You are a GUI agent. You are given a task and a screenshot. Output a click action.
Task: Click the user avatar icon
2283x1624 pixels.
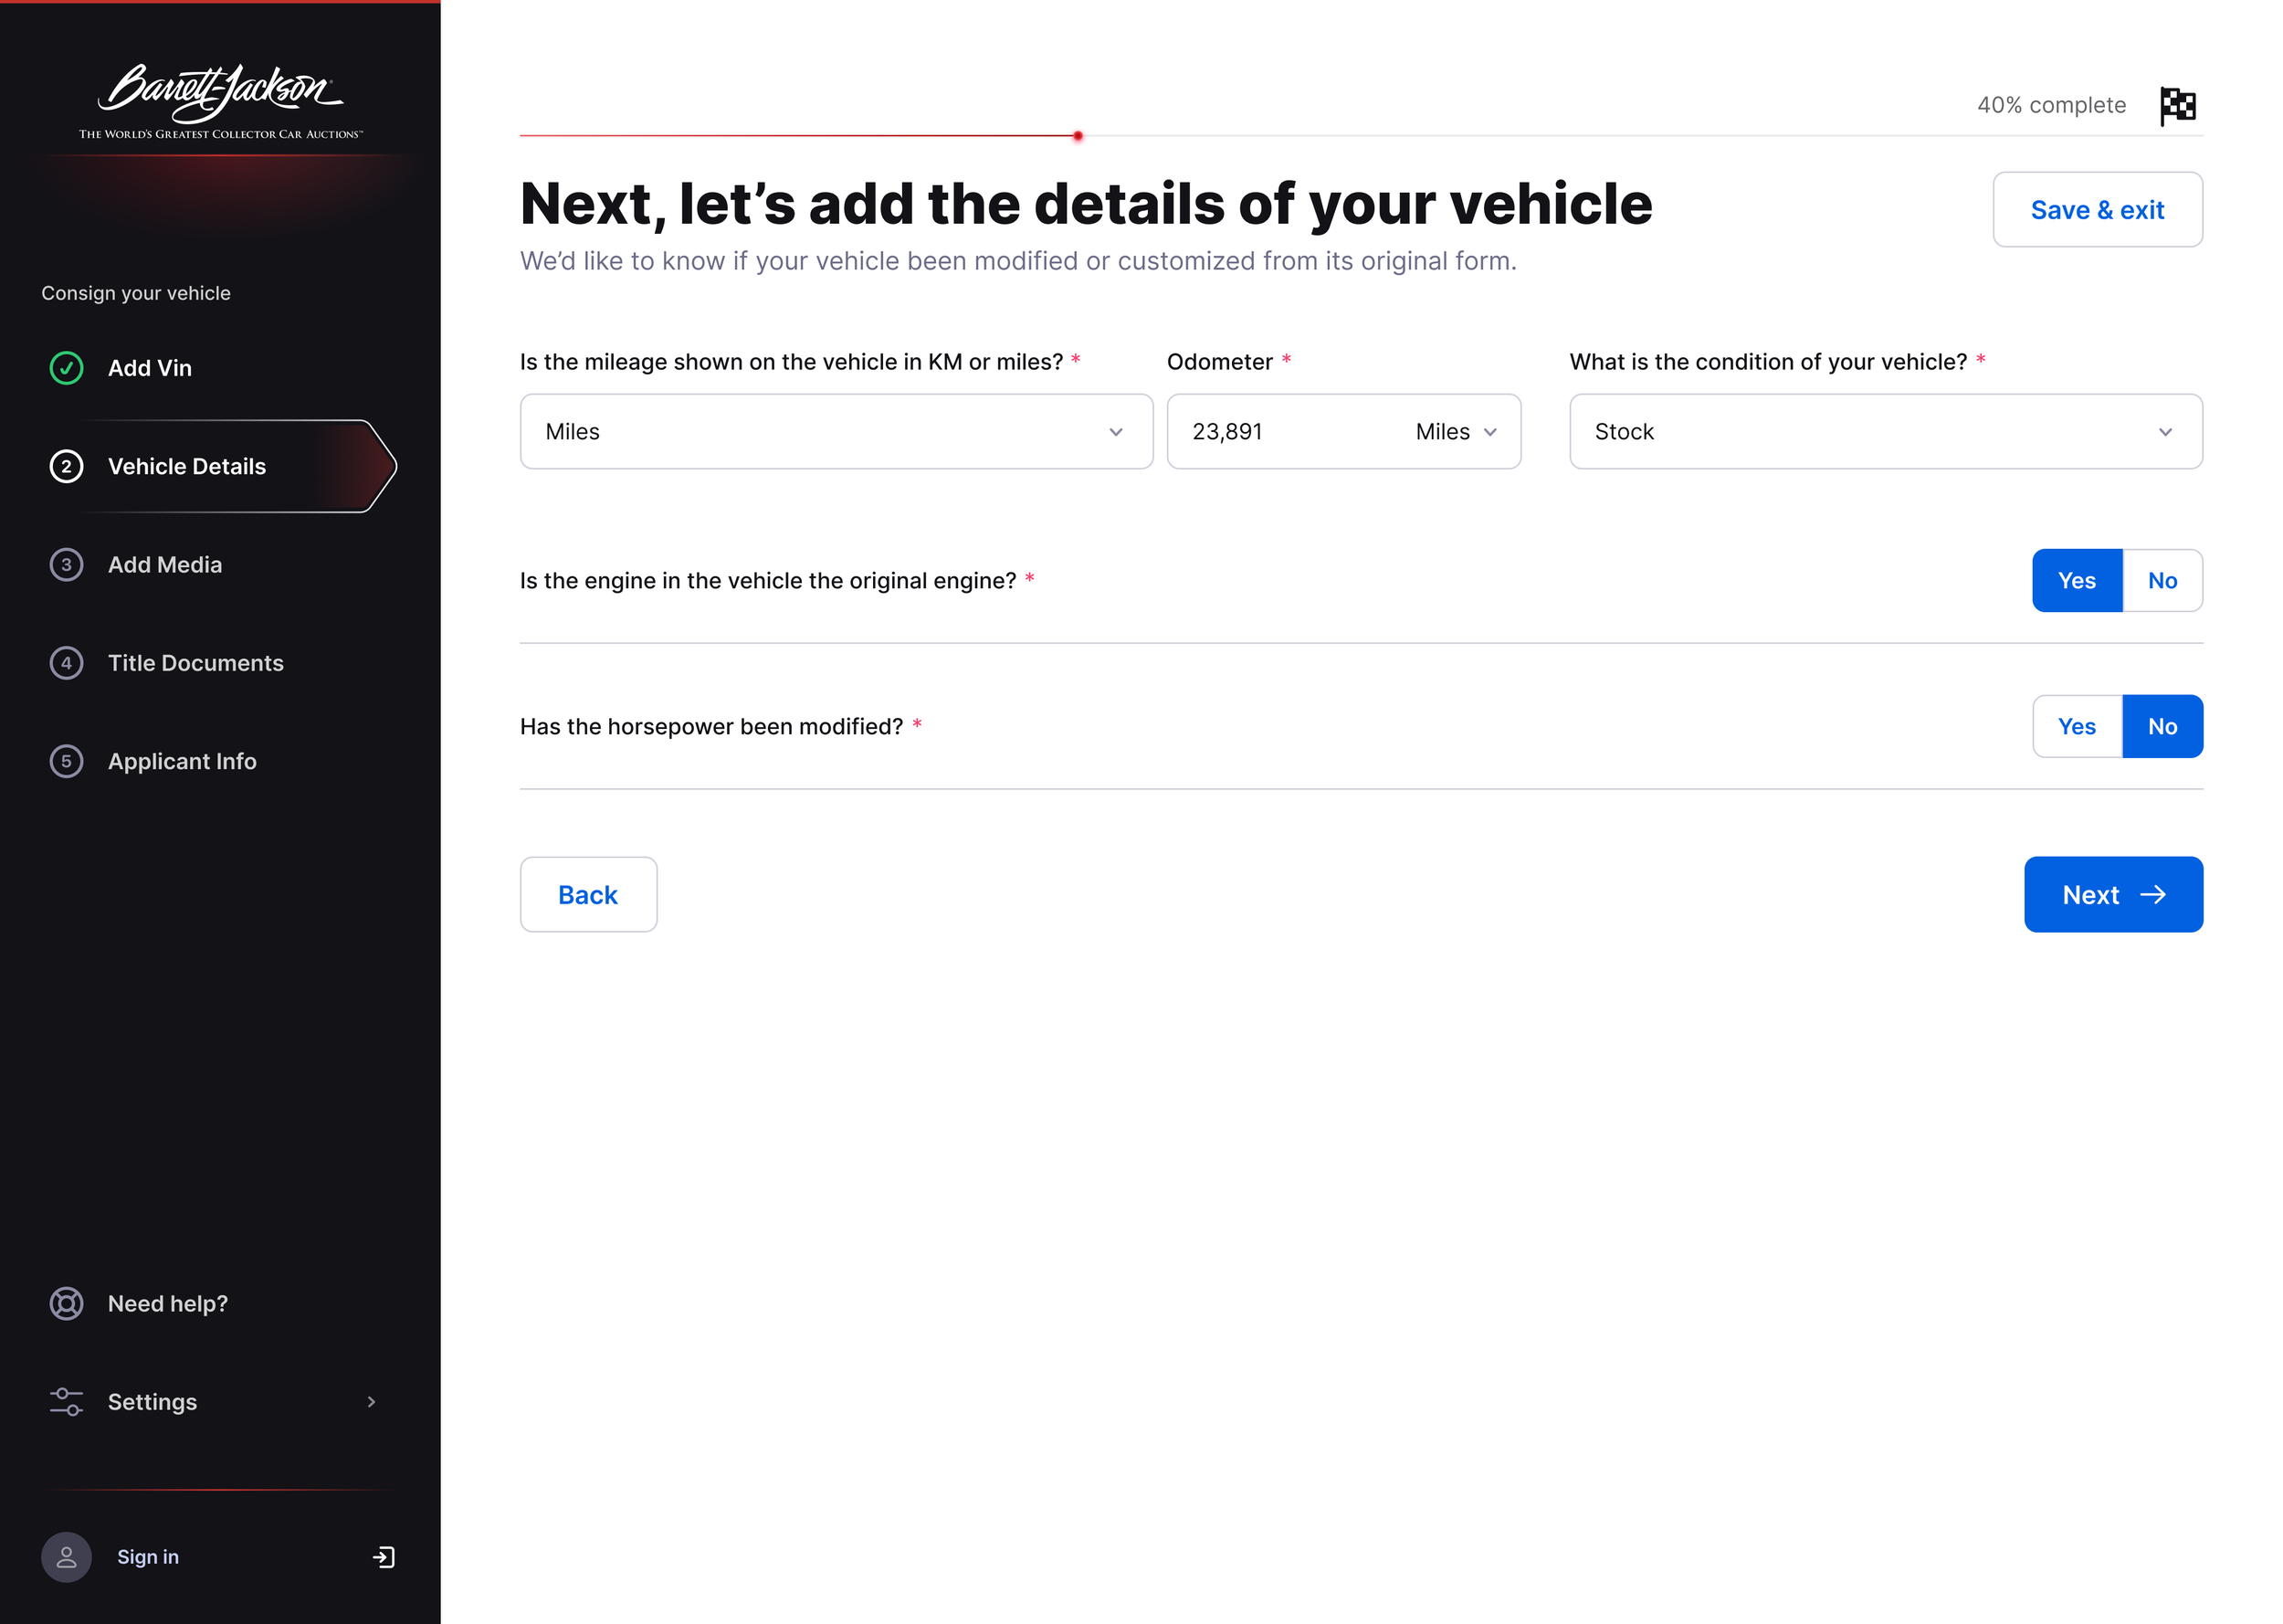(x=66, y=1556)
